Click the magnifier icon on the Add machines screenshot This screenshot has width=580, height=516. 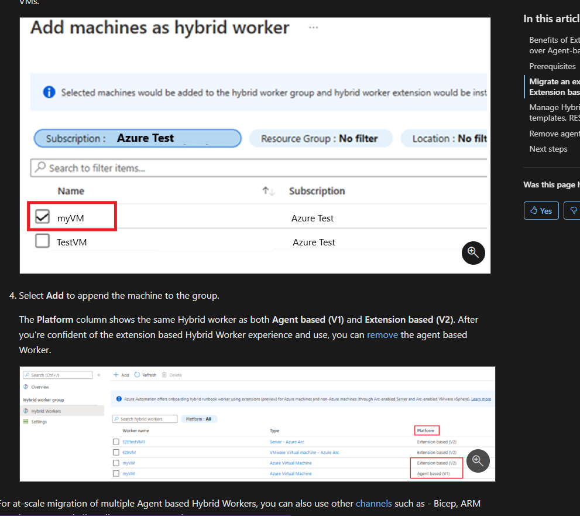(x=473, y=253)
